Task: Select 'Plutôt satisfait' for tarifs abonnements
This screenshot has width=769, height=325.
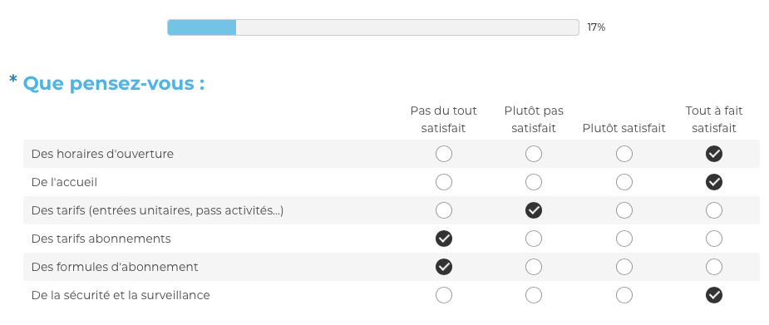Action: click(x=624, y=239)
